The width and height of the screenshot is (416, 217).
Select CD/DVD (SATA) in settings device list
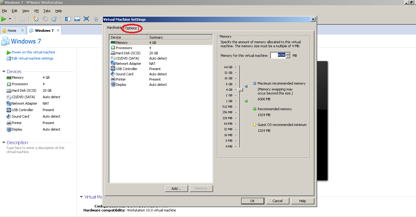161,58
